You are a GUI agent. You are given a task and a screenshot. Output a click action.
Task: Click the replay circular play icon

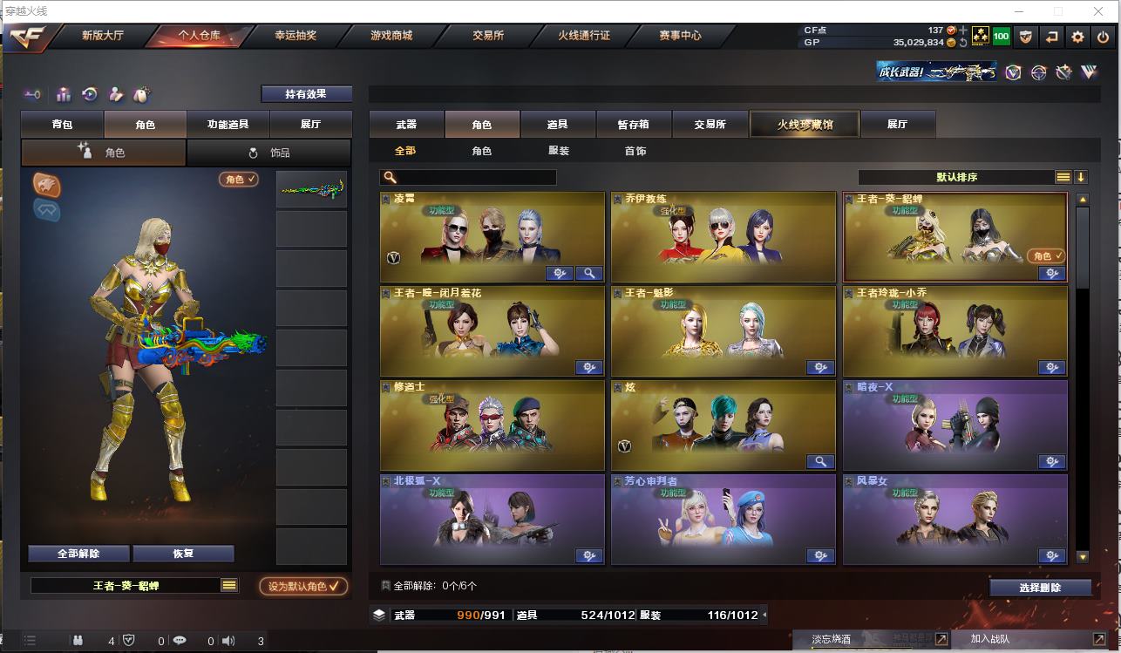click(x=89, y=94)
